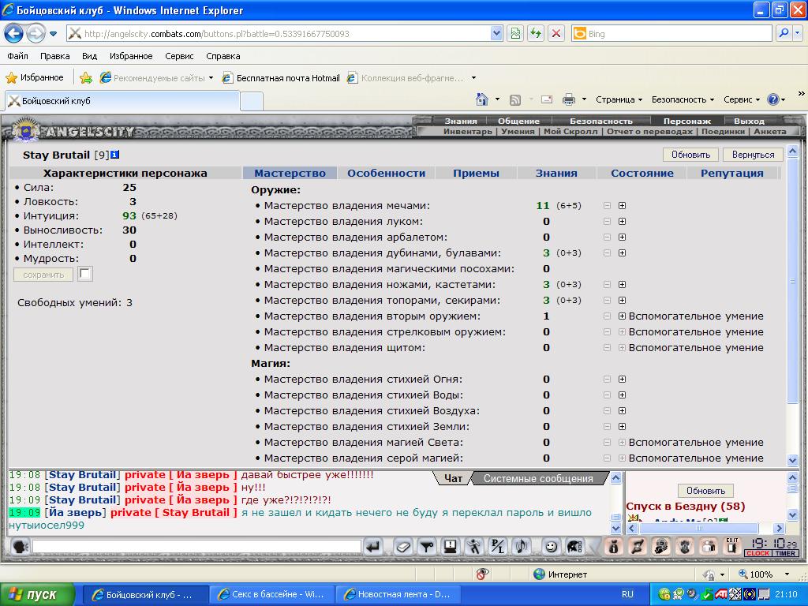The width and height of the screenshot is (808, 606).
Task: Click the running figure icon in chat bar
Action: point(473,546)
